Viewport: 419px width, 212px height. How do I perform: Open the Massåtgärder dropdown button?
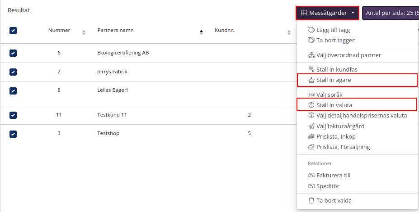click(328, 13)
